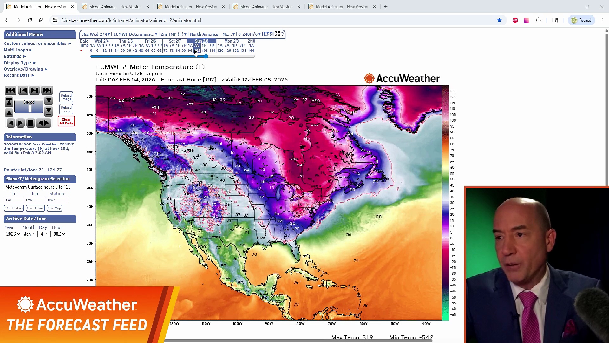Click the browser bookmark star icon

click(x=499, y=20)
